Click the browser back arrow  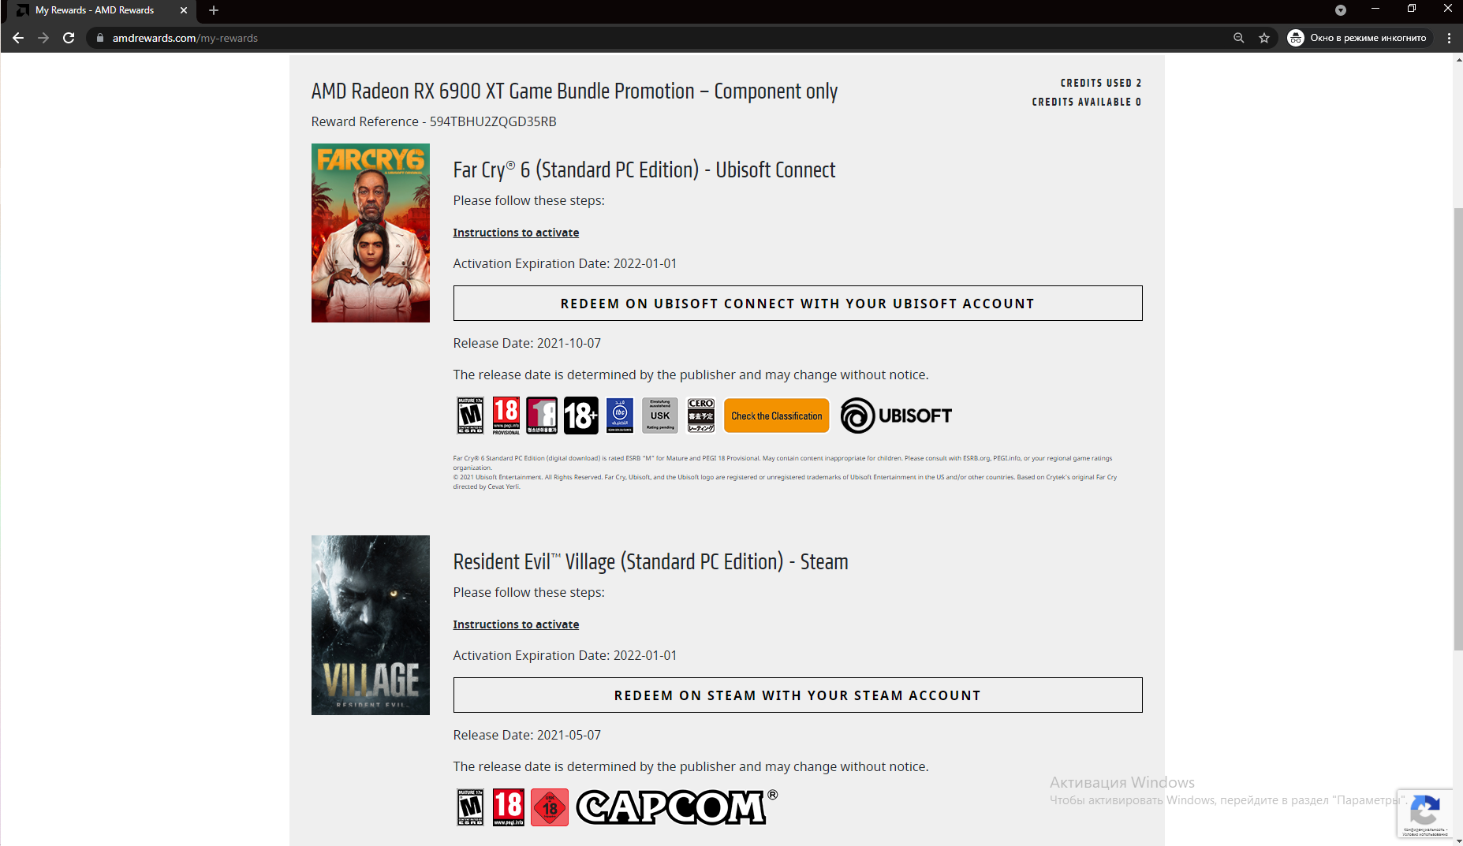[x=17, y=38]
